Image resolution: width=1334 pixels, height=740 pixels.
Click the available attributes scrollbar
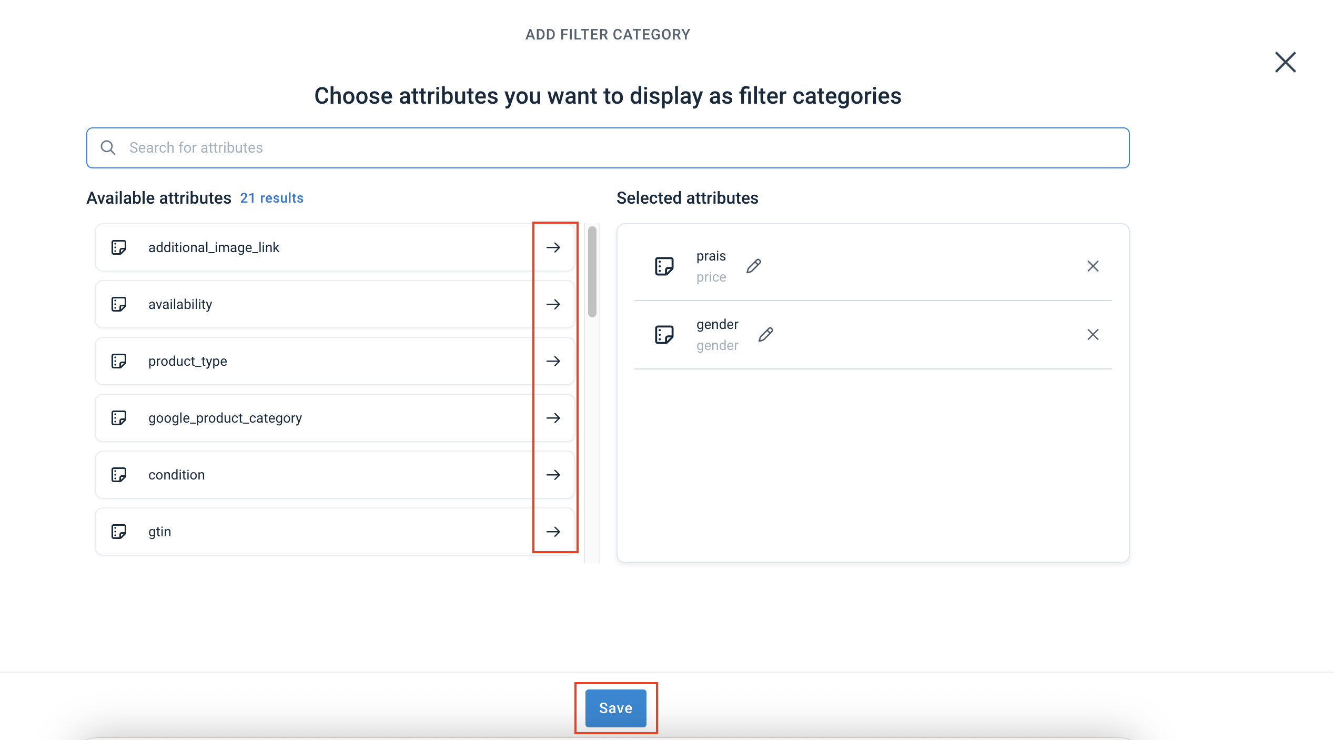click(x=592, y=274)
